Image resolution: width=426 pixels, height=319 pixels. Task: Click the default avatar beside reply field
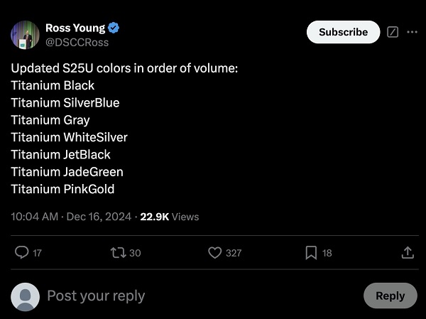(x=25, y=296)
